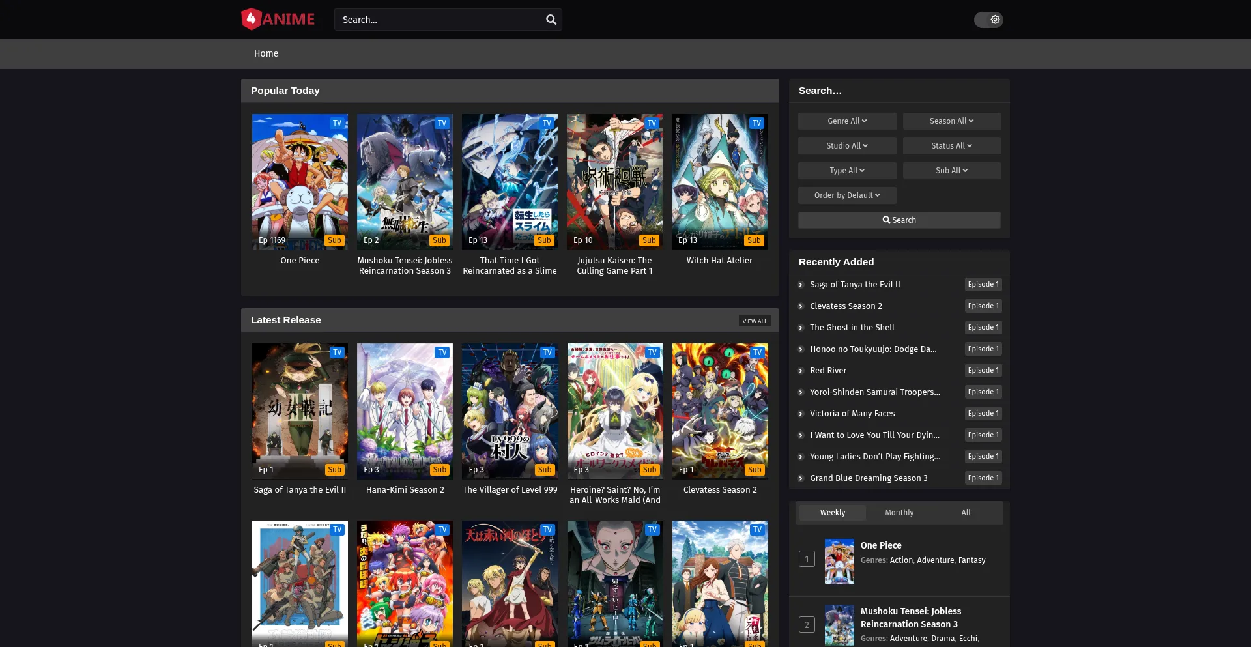This screenshot has width=1251, height=647.
Task: Open the Jujutsu Kaisen Culling Game poster
Action: click(x=614, y=182)
